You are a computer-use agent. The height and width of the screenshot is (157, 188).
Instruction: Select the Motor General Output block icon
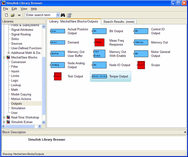(x=141, y=54)
